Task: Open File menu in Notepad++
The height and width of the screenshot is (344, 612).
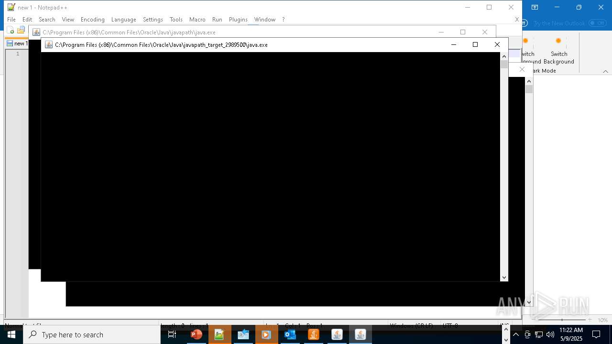Action: click(x=11, y=20)
